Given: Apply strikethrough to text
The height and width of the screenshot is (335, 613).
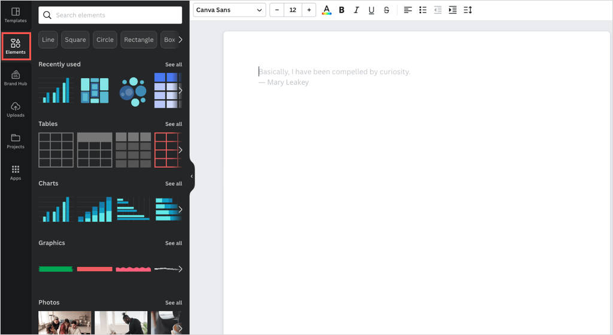Looking at the screenshot, I should [x=386, y=10].
